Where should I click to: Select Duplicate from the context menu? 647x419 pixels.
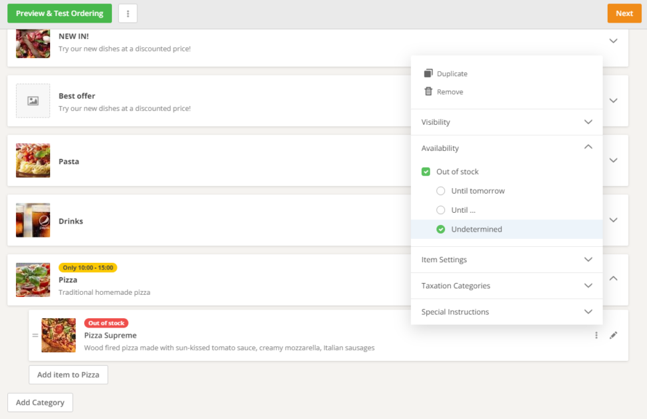[x=453, y=73]
